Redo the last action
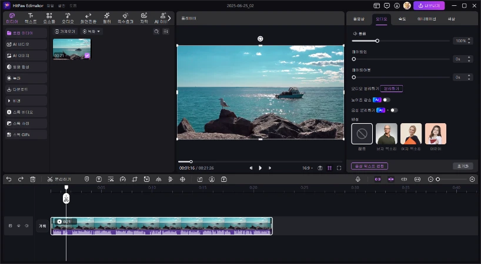 (x=21, y=180)
